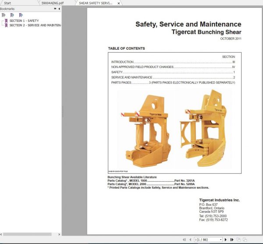This screenshot has height=244, width=263.
Task: Click Tel: (519) 753-2000 text
Action: [x=213, y=216]
